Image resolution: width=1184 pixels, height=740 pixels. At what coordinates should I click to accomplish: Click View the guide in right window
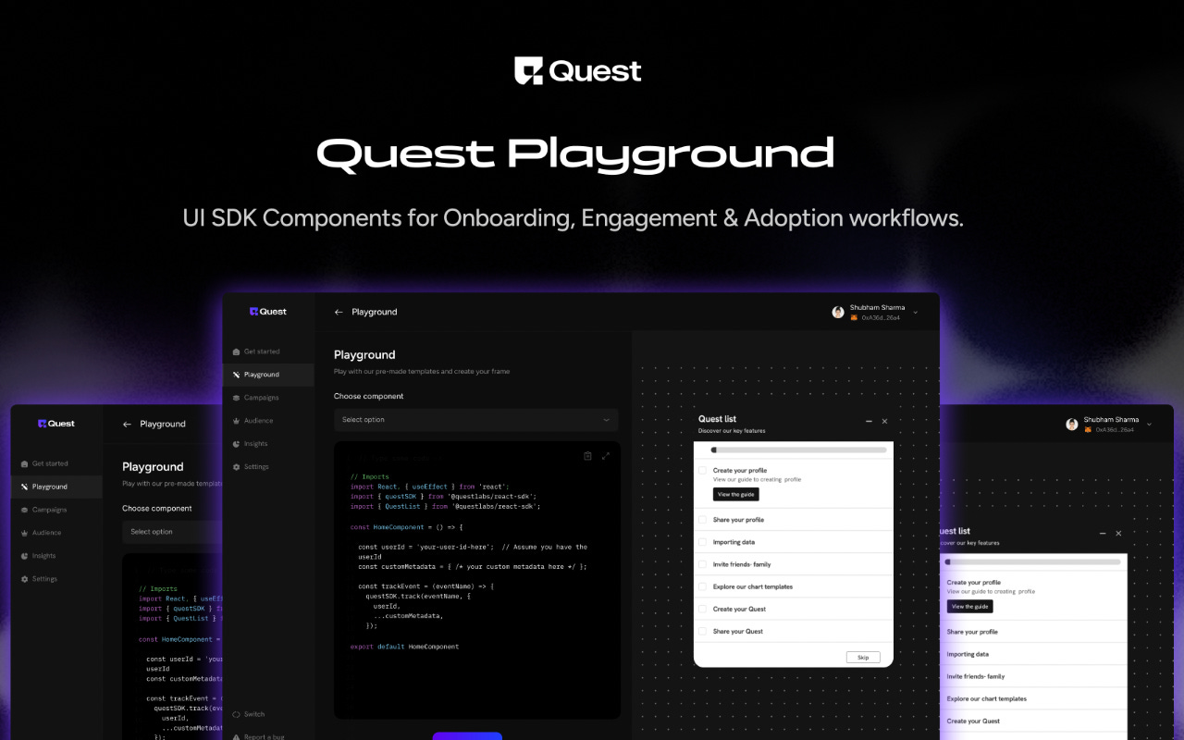pos(970,607)
